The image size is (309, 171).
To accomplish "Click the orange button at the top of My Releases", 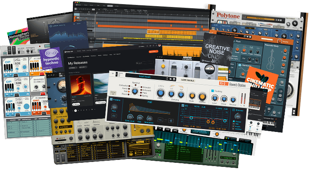I will pyautogui.click(x=154, y=51).
